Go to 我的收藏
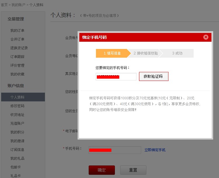The height and width of the screenshot is (178, 219). (x=17, y=74)
